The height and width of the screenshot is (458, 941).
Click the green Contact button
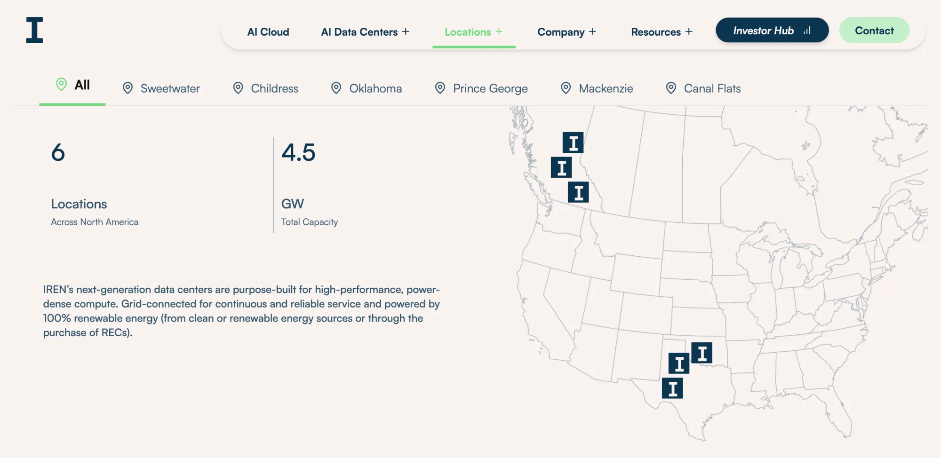click(874, 31)
